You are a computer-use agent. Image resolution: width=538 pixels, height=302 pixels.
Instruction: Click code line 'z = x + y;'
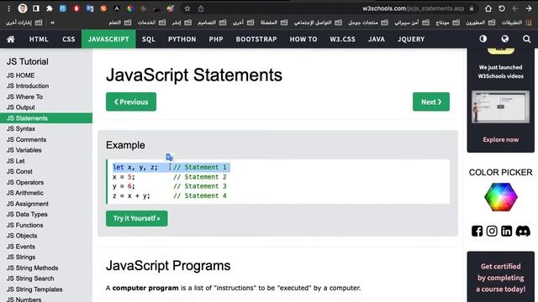point(131,195)
